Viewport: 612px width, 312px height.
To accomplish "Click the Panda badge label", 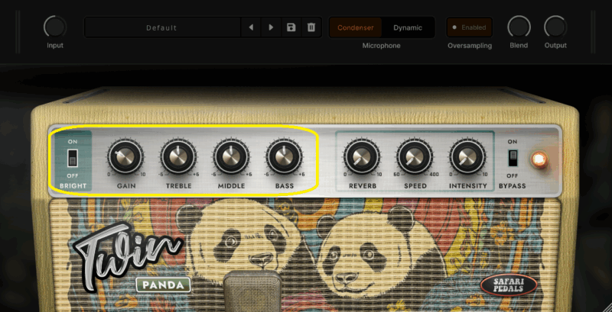I will (163, 285).
